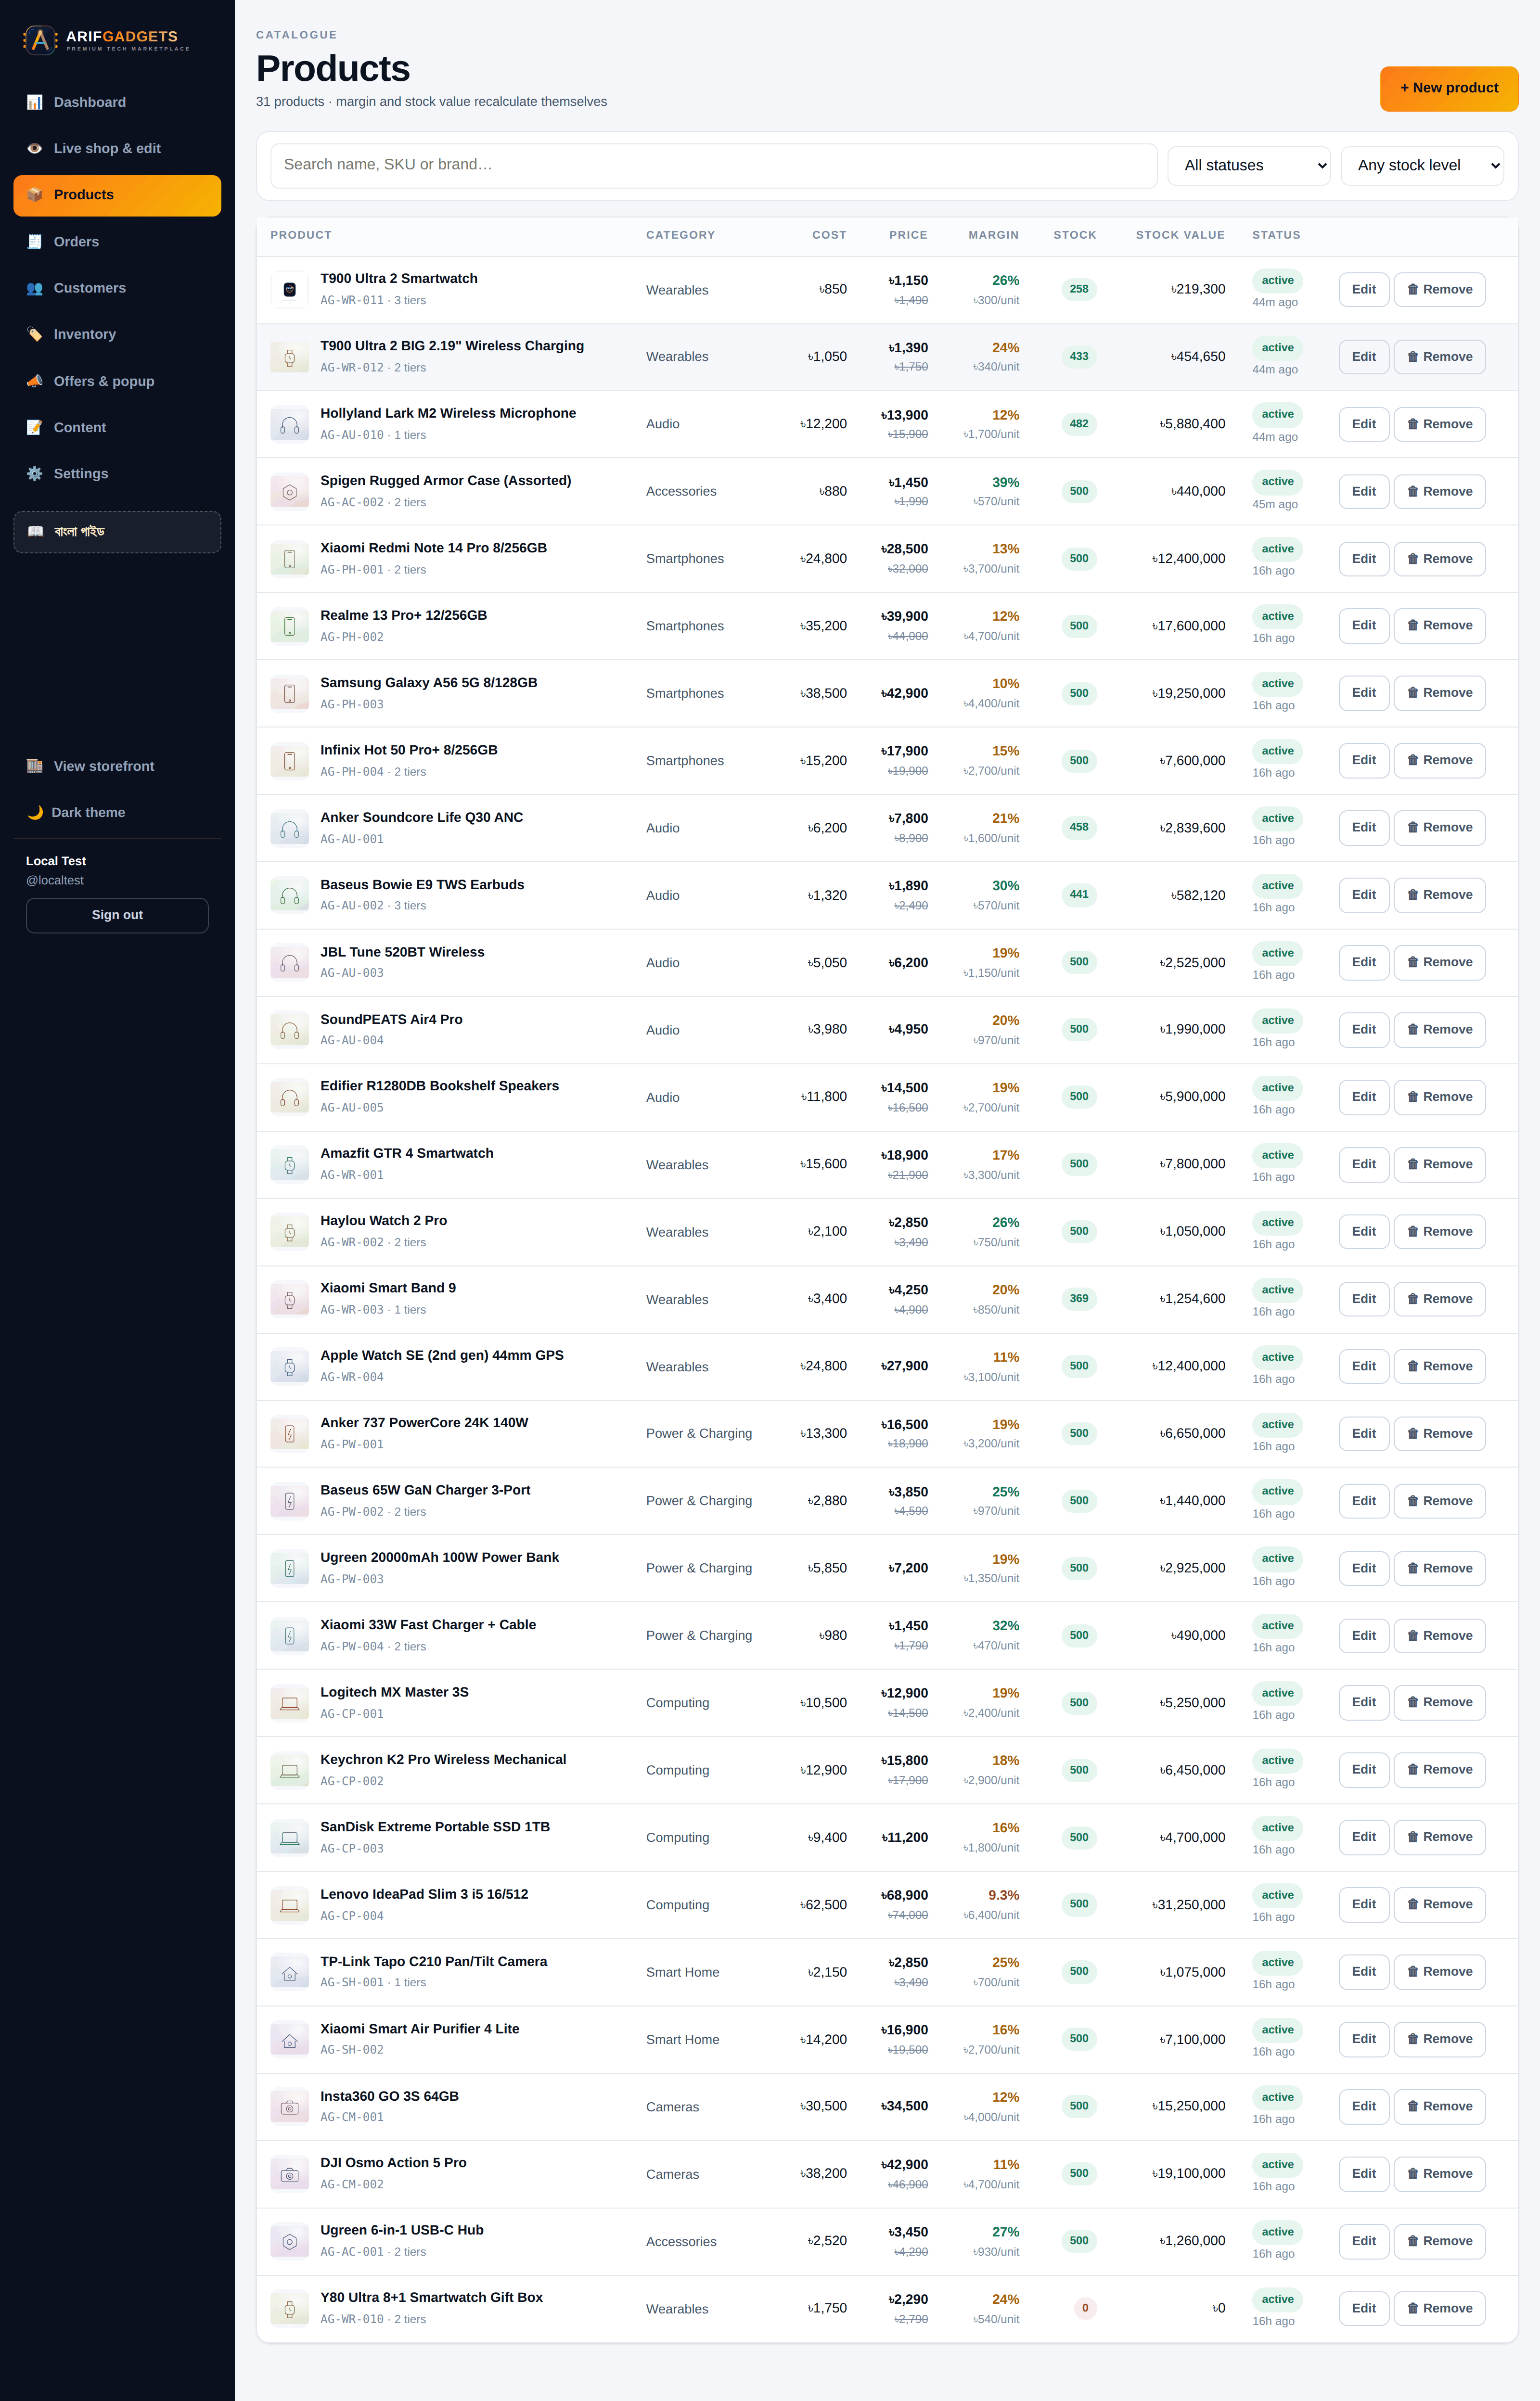Go to Live shop & edit
Screen dimensions: 1540x2401
point(117,149)
